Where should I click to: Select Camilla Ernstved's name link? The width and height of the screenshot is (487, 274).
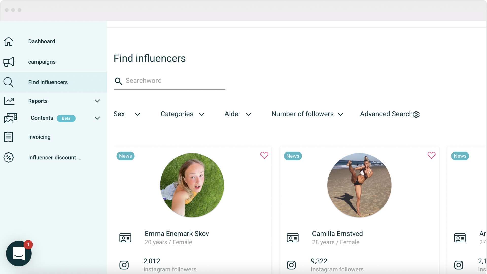pos(337,234)
